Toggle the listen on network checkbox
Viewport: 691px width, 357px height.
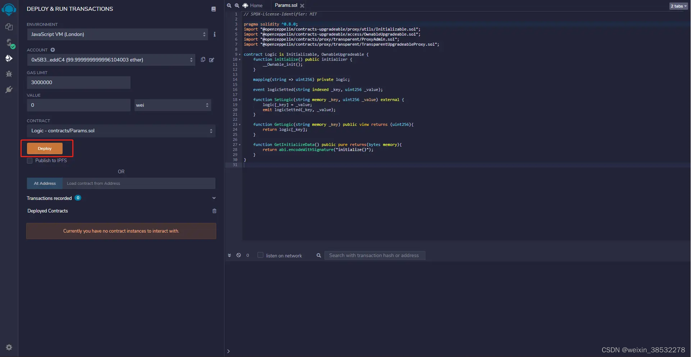click(x=260, y=255)
